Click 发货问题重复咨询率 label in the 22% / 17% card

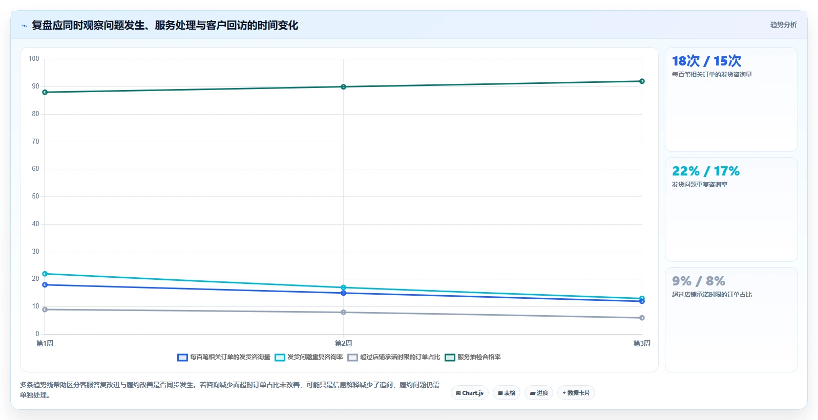pos(700,185)
